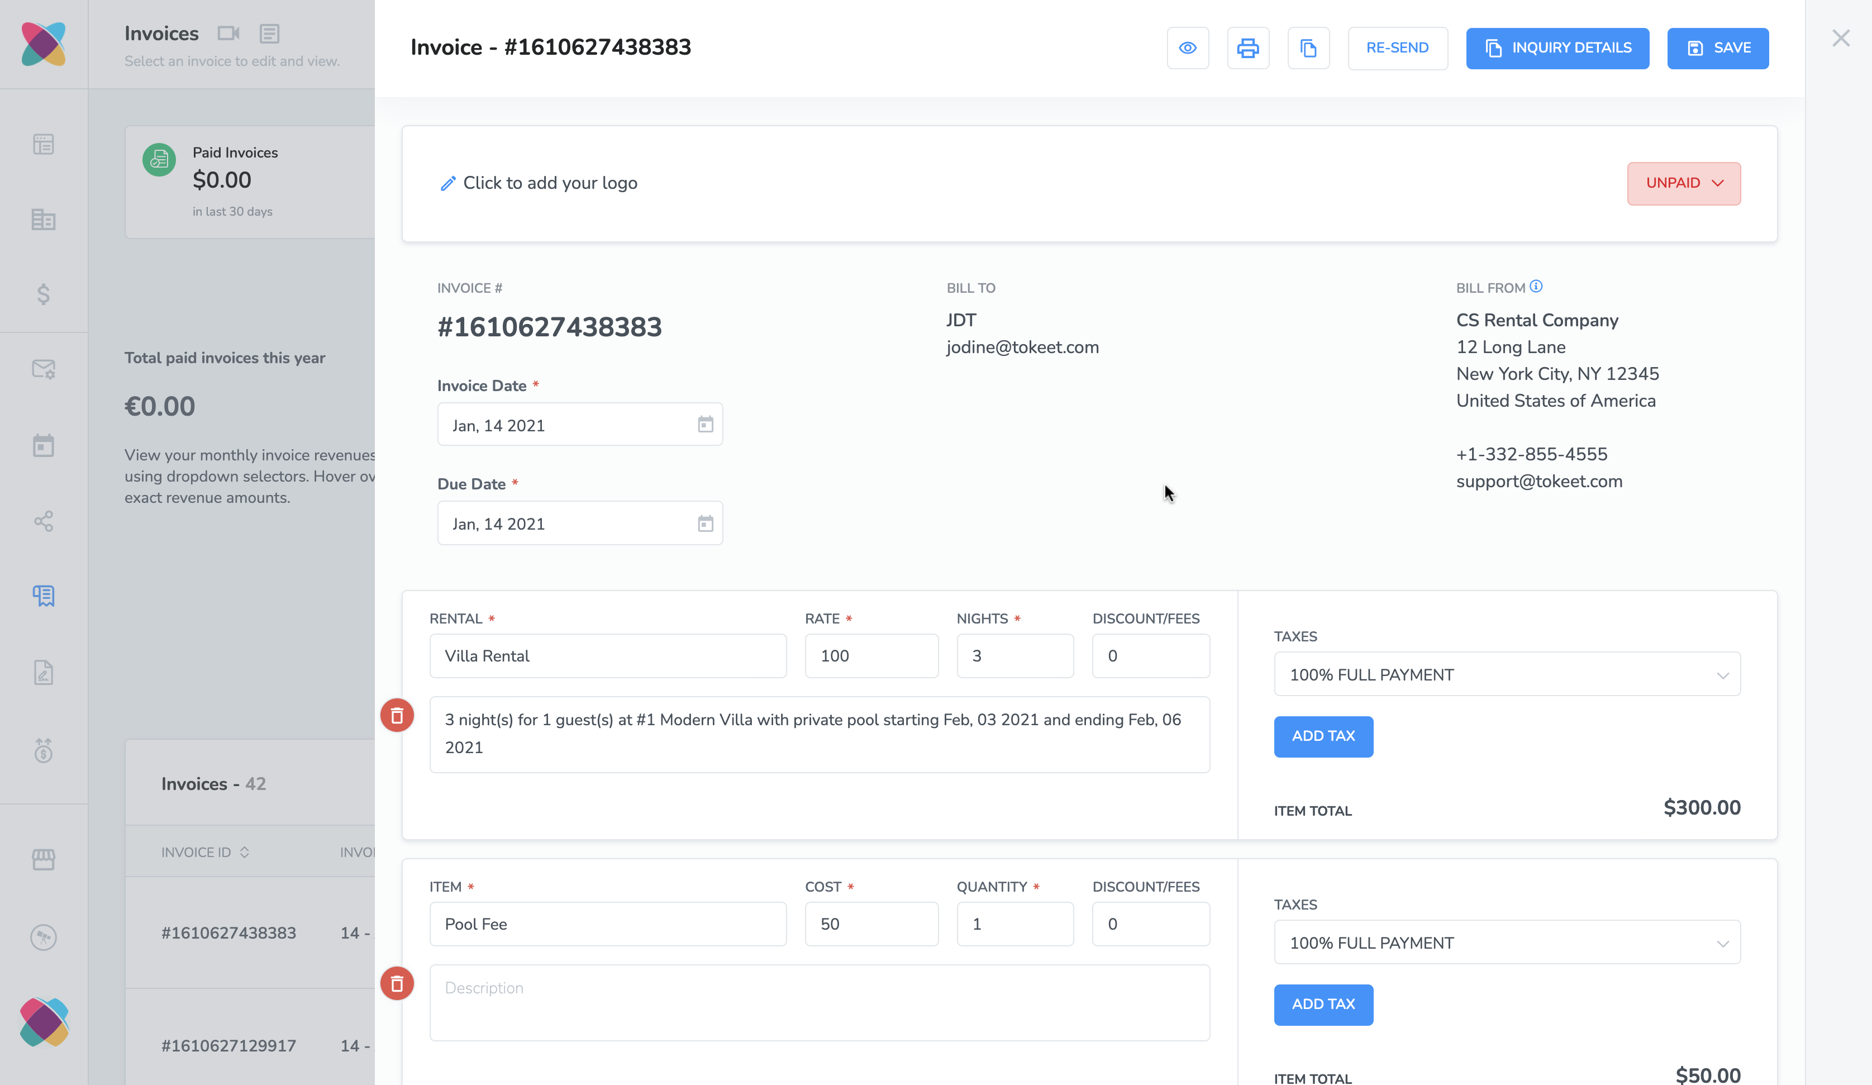
Task: Delete the Pool Fee line item
Action: pos(397,984)
